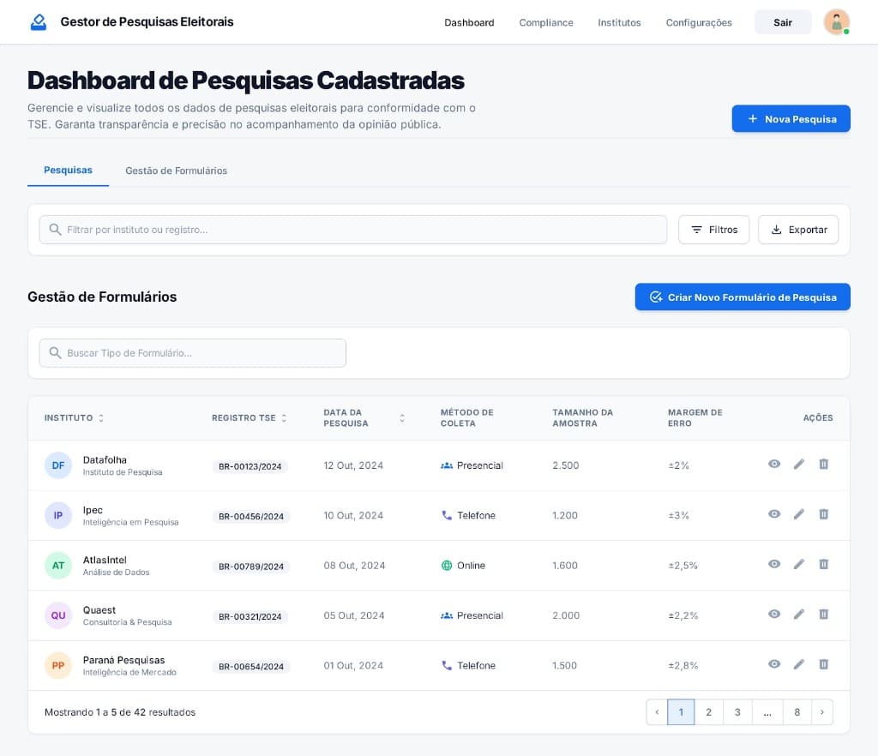The width and height of the screenshot is (878, 756).
Task: Go to previous results page
Action: click(657, 712)
